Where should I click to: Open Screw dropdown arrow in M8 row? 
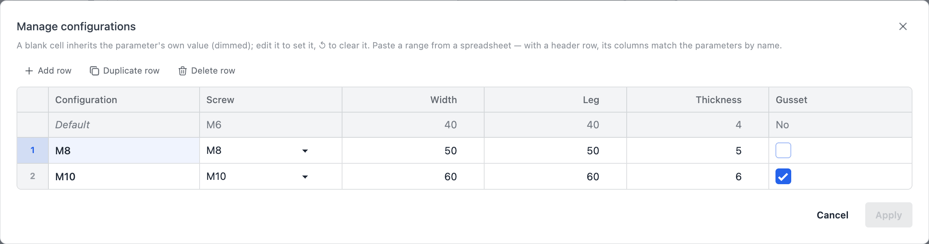click(305, 151)
